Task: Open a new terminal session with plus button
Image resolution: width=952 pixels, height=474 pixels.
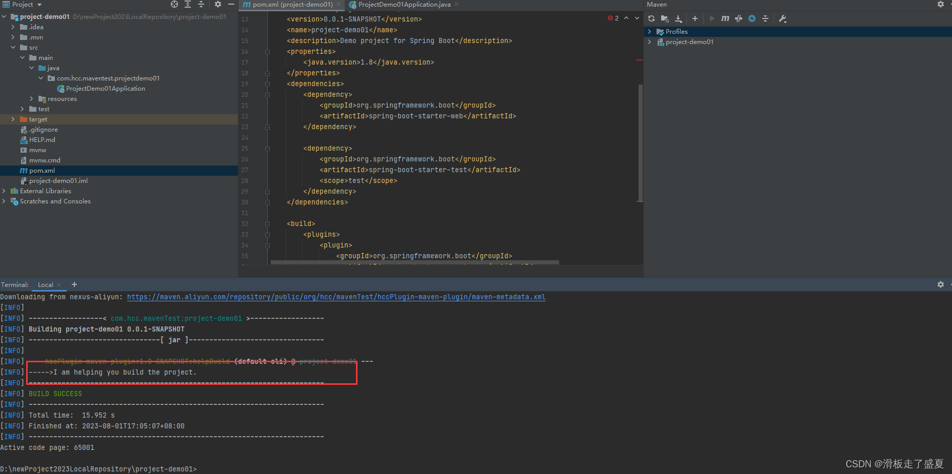Action: (74, 284)
